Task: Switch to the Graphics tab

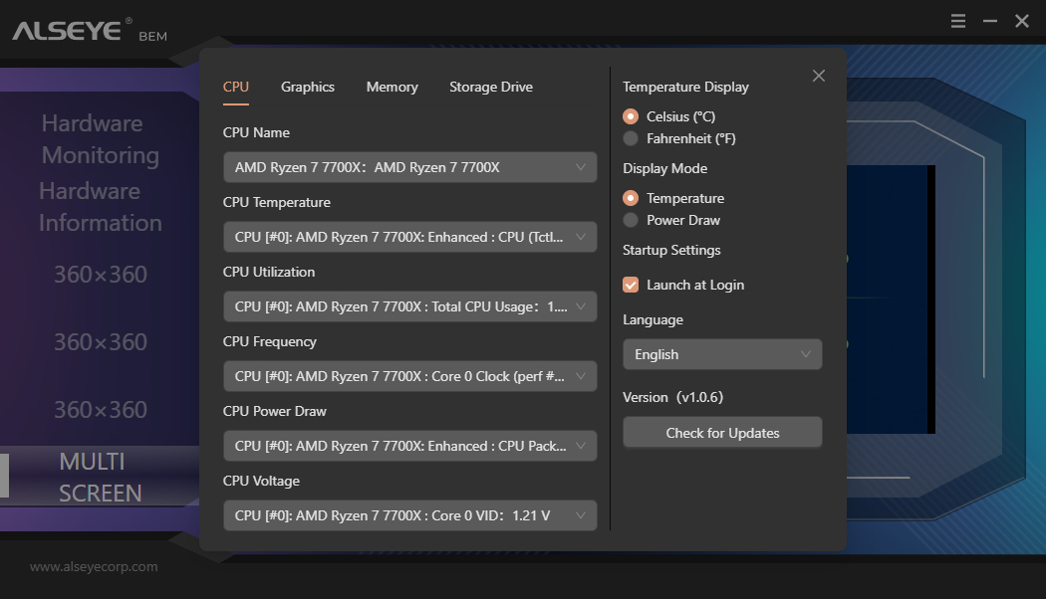Action: click(308, 88)
